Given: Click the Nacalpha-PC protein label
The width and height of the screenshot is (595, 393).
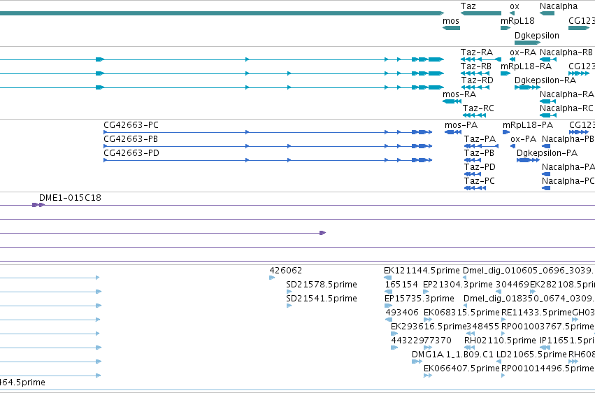Looking at the screenshot, I should 568,181.
